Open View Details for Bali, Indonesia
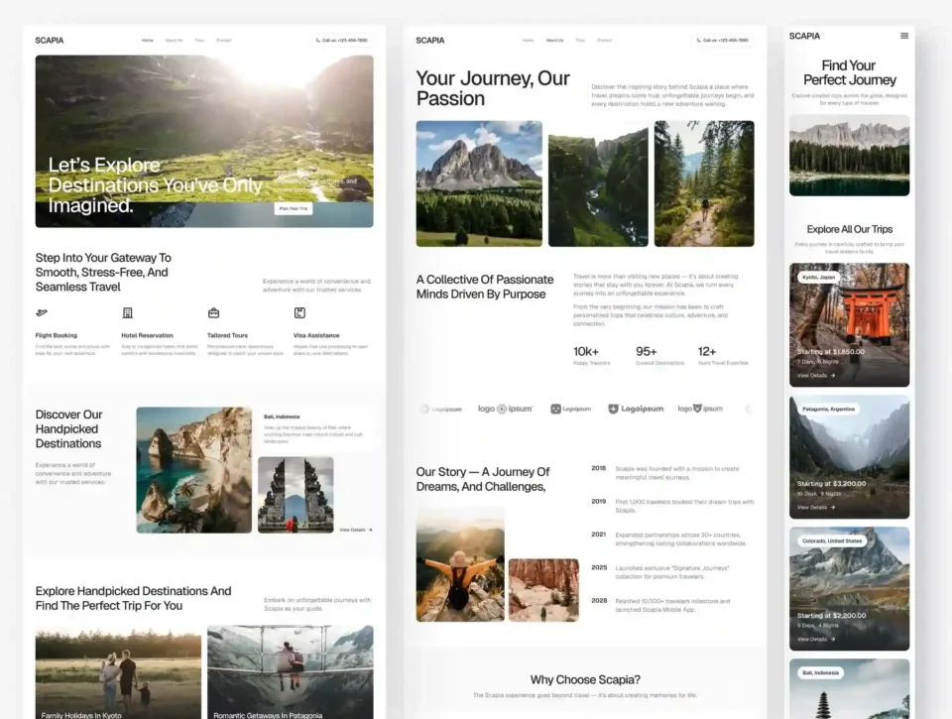 click(x=355, y=530)
